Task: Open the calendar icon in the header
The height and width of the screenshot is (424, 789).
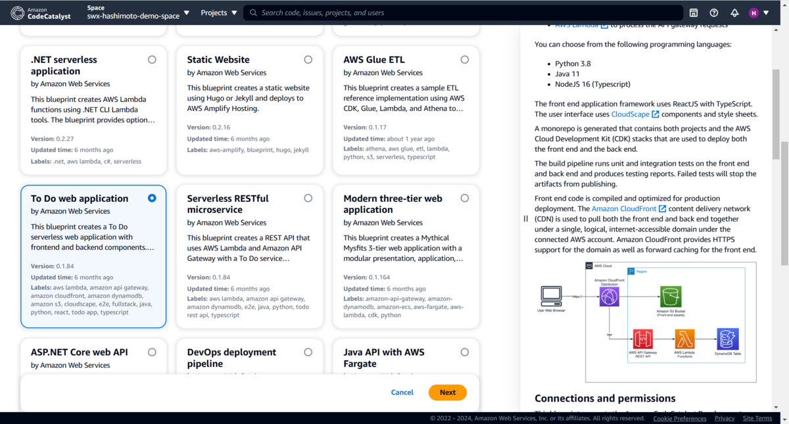Action: [694, 12]
